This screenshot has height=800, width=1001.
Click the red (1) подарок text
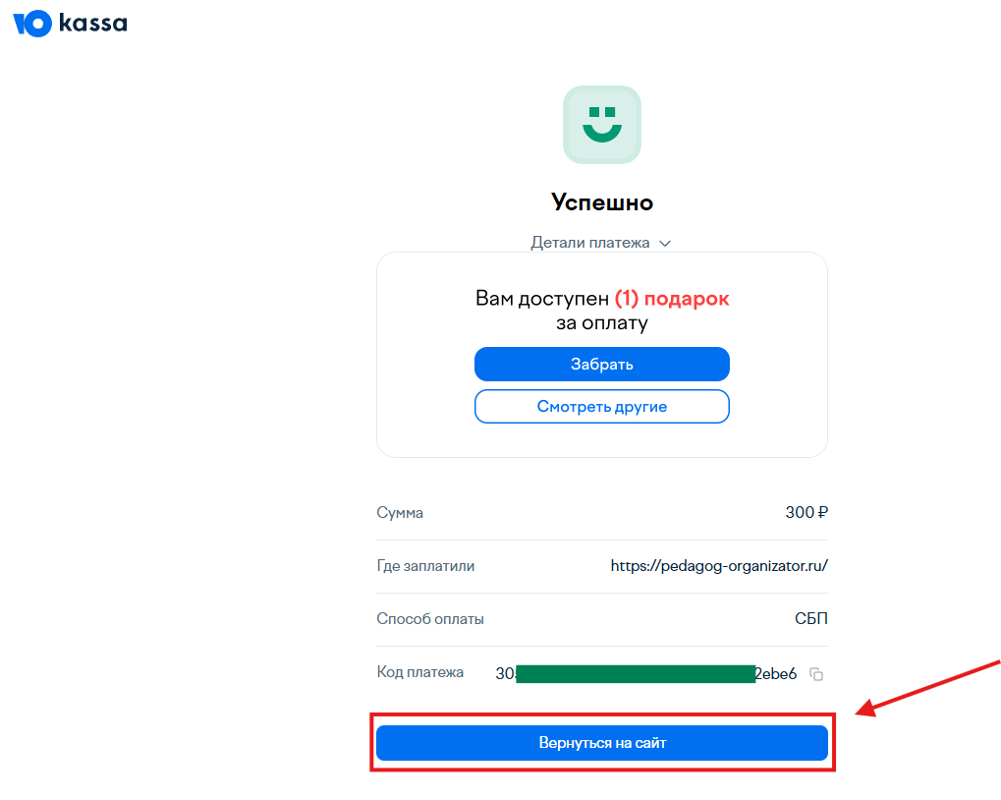pos(672,299)
